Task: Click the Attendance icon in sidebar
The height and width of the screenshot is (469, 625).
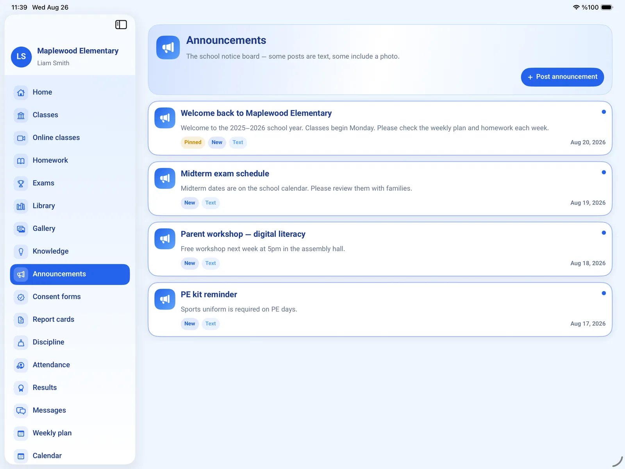Action: (x=21, y=365)
